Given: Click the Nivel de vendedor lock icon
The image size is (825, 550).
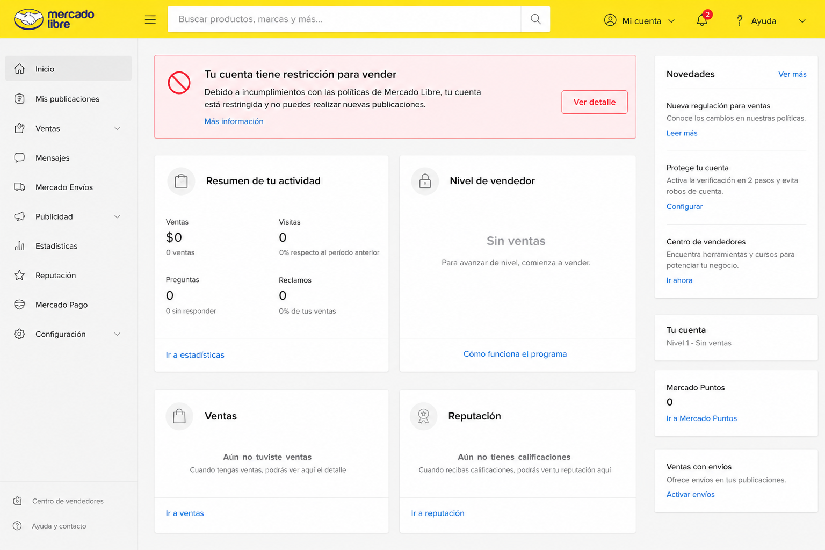Looking at the screenshot, I should pyautogui.click(x=425, y=181).
